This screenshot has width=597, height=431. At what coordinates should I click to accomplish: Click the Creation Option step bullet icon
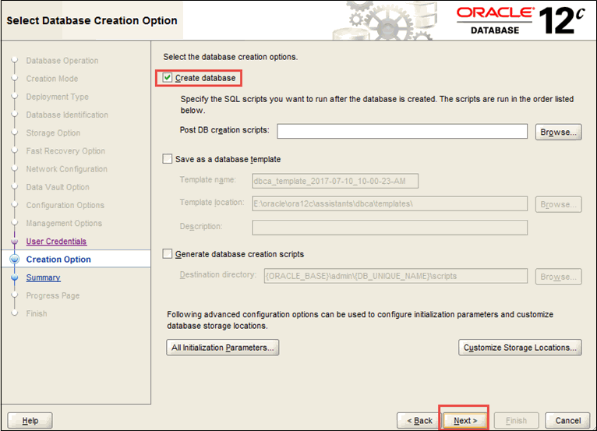pyautogui.click(x=14, y=260)
